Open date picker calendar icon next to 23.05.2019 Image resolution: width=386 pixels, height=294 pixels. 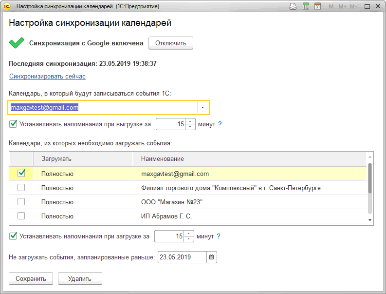[x=211, y=257]
